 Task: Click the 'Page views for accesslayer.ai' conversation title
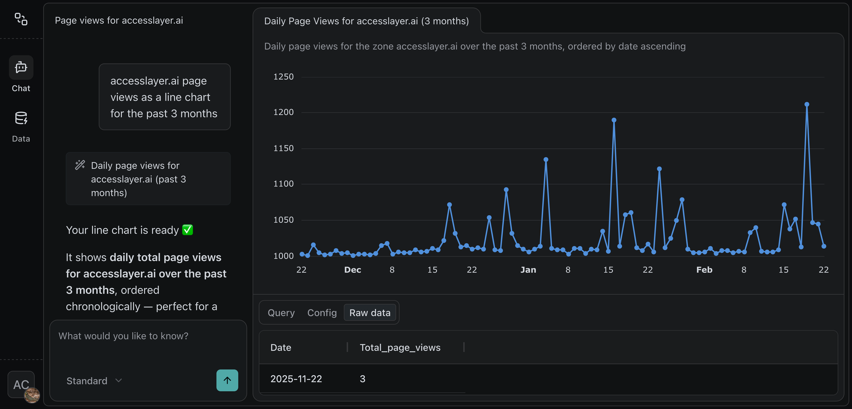[x=119, y=20]
